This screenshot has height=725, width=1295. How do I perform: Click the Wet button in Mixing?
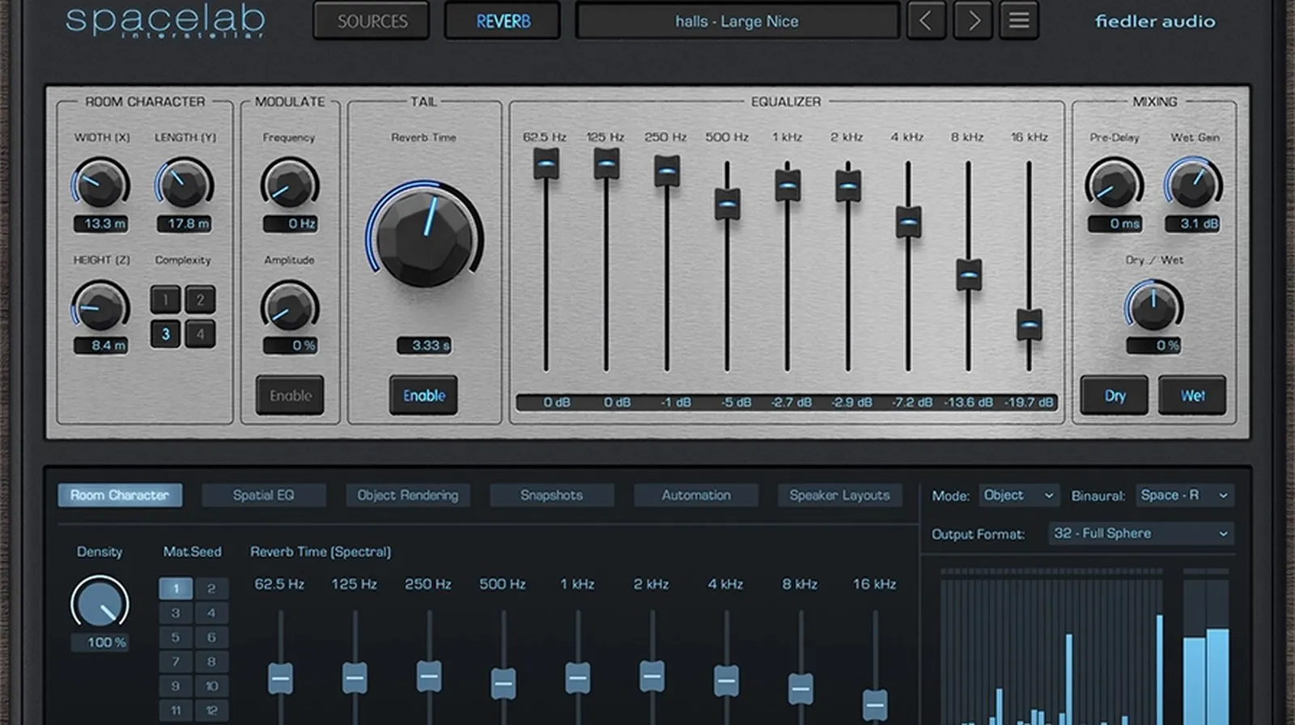pyautogui.click(x=1192, y=396)
